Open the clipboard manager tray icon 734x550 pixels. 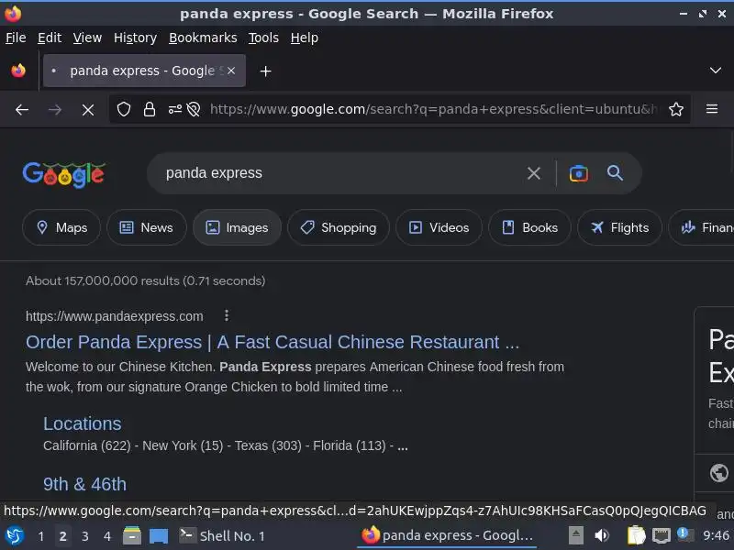[636, 535]
